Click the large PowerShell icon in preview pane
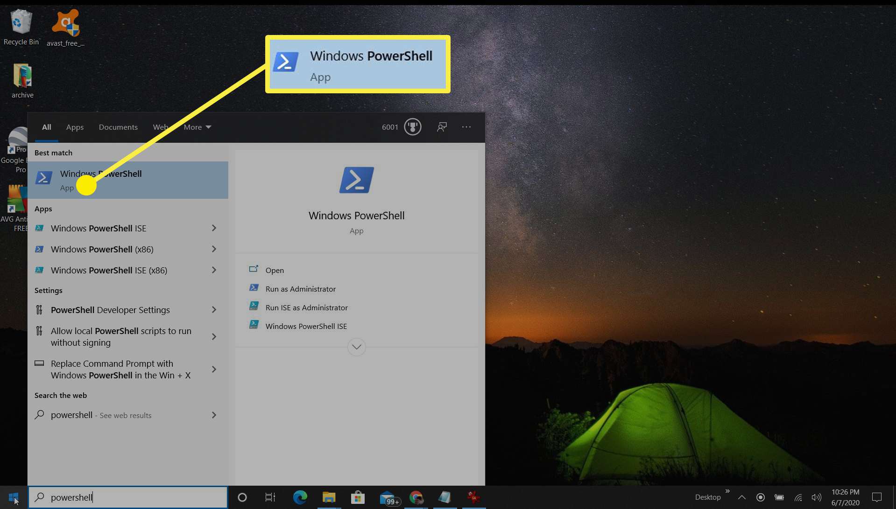The height and width of the screenshot is (509, 896). click(357, 180)
